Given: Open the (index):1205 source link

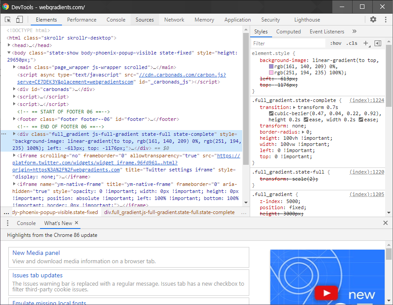Looking at the screenshot, I should pyautogui.click(x=367, y=194).
